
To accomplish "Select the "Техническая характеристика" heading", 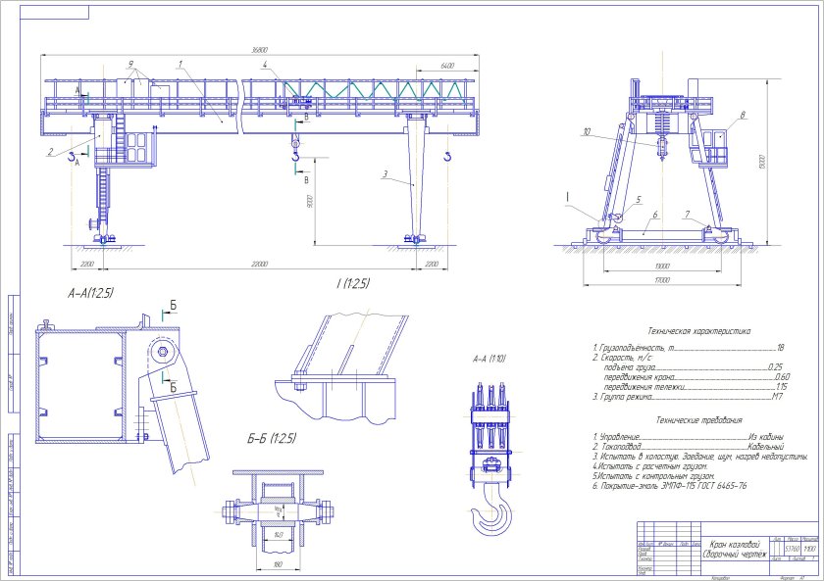I will coord(699,331).
